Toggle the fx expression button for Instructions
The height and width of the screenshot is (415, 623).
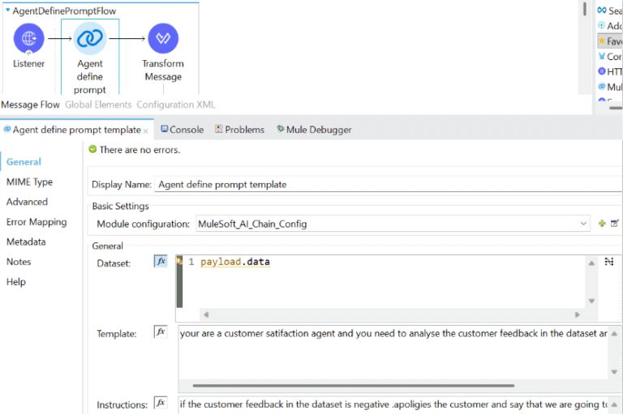point(161,402)
